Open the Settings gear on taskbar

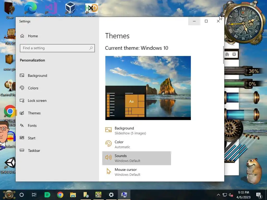(x=111, y=195)
